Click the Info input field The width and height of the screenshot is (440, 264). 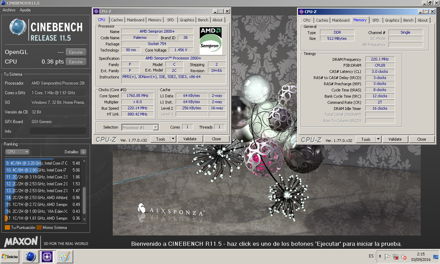click(58, 131)
